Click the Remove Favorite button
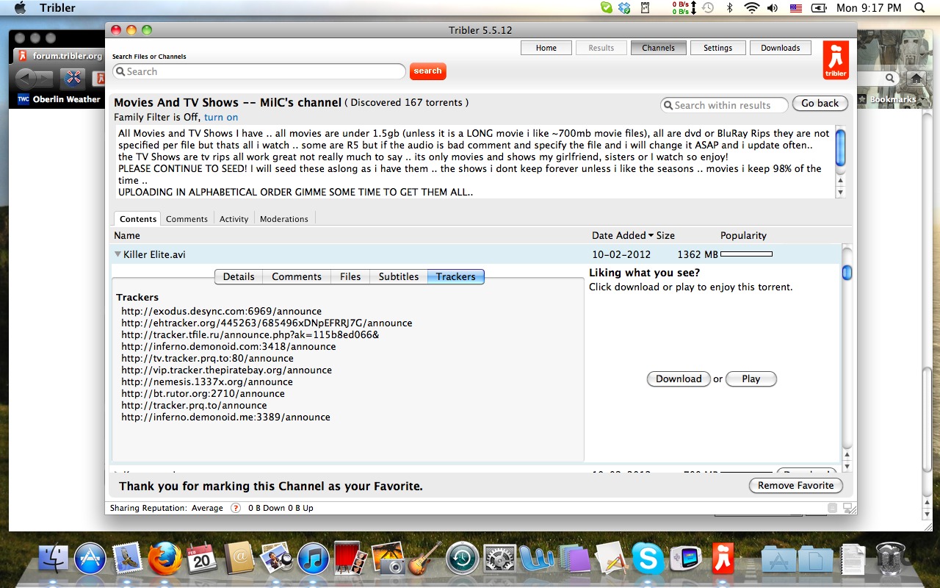 (796, 486)
